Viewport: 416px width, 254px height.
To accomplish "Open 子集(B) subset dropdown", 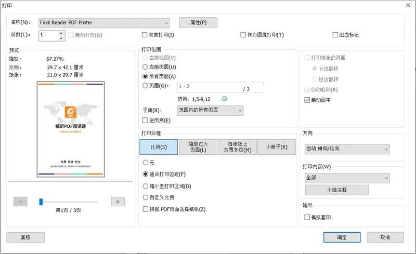I will 210,110.
